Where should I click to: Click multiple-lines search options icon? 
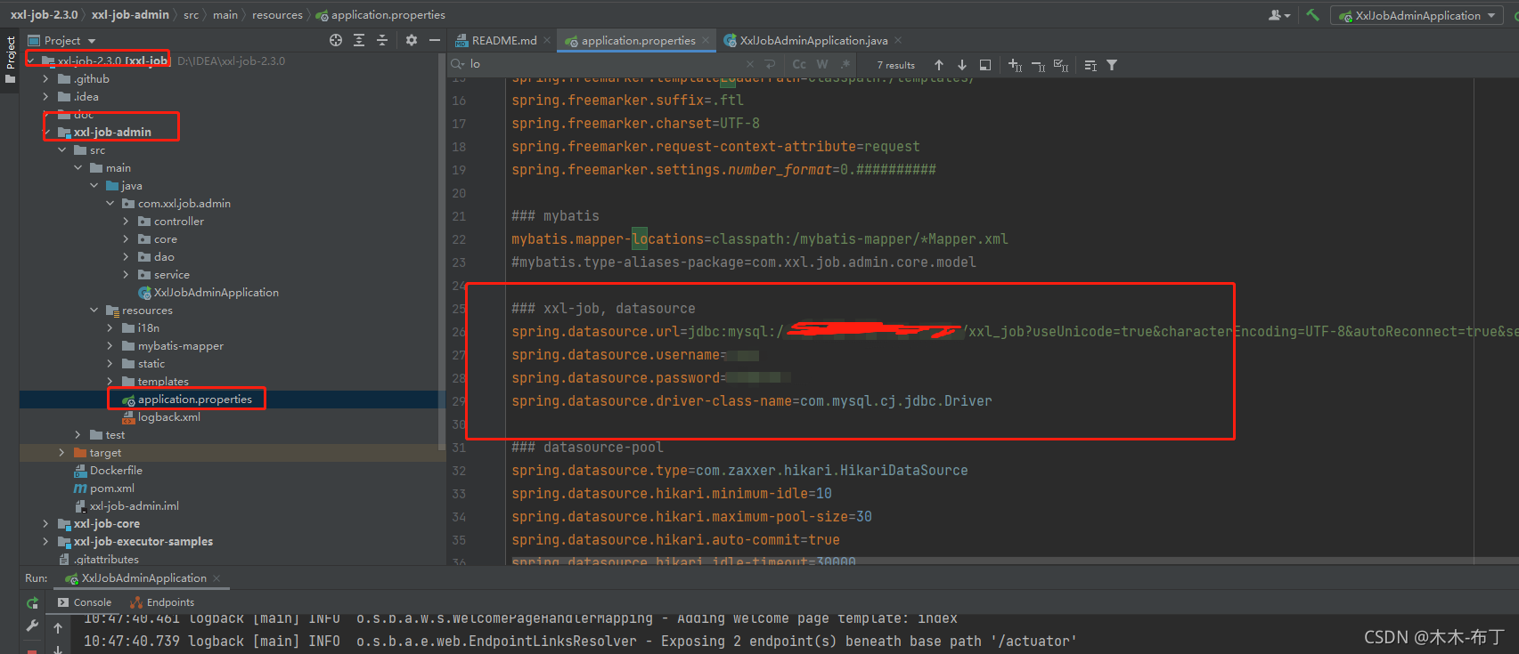coord(1090,65)
